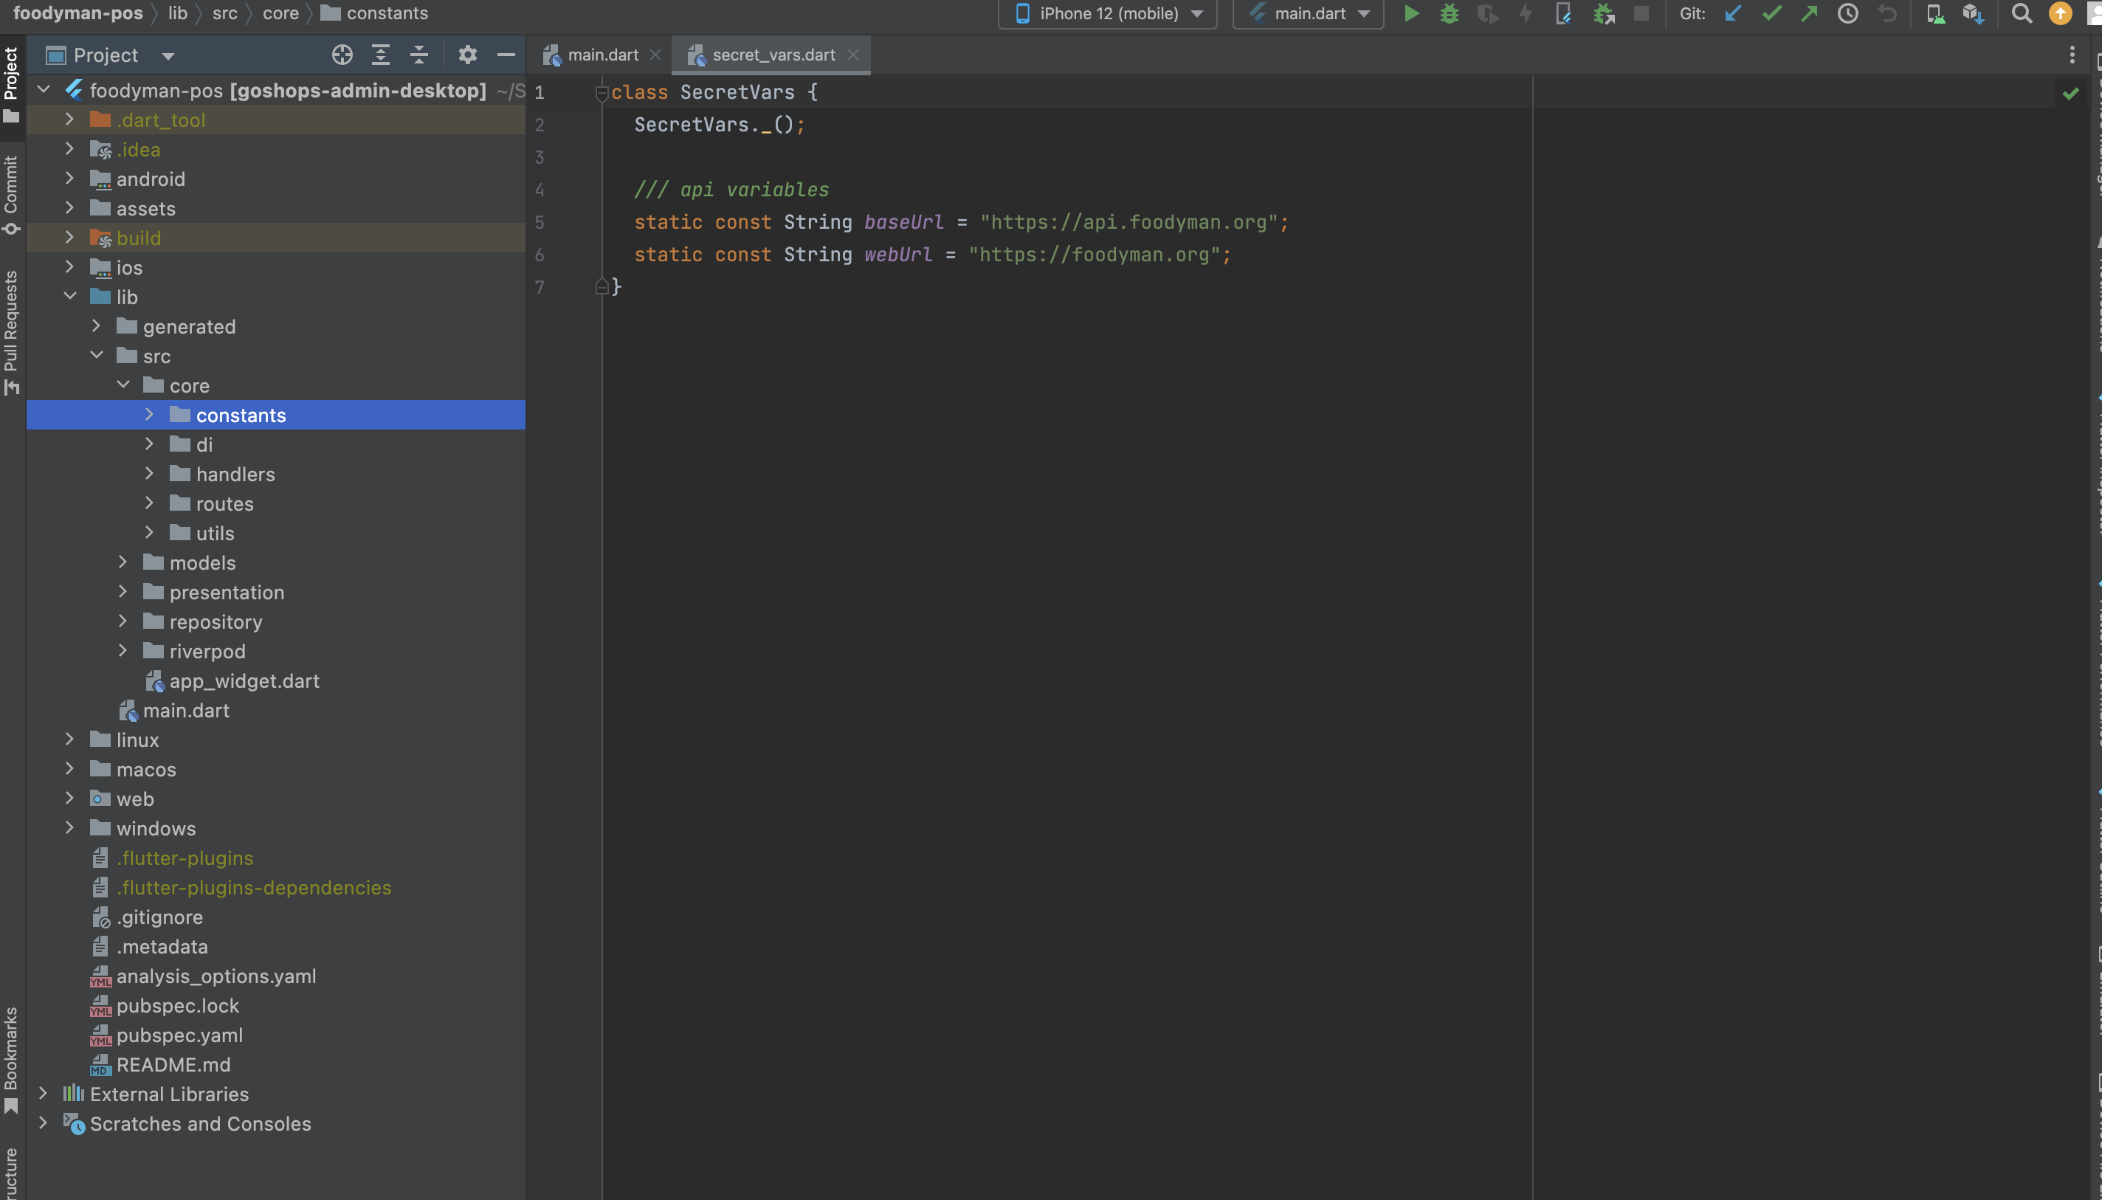
Task: Start debugging with the green bug icon
Action: coord(1450,13)
